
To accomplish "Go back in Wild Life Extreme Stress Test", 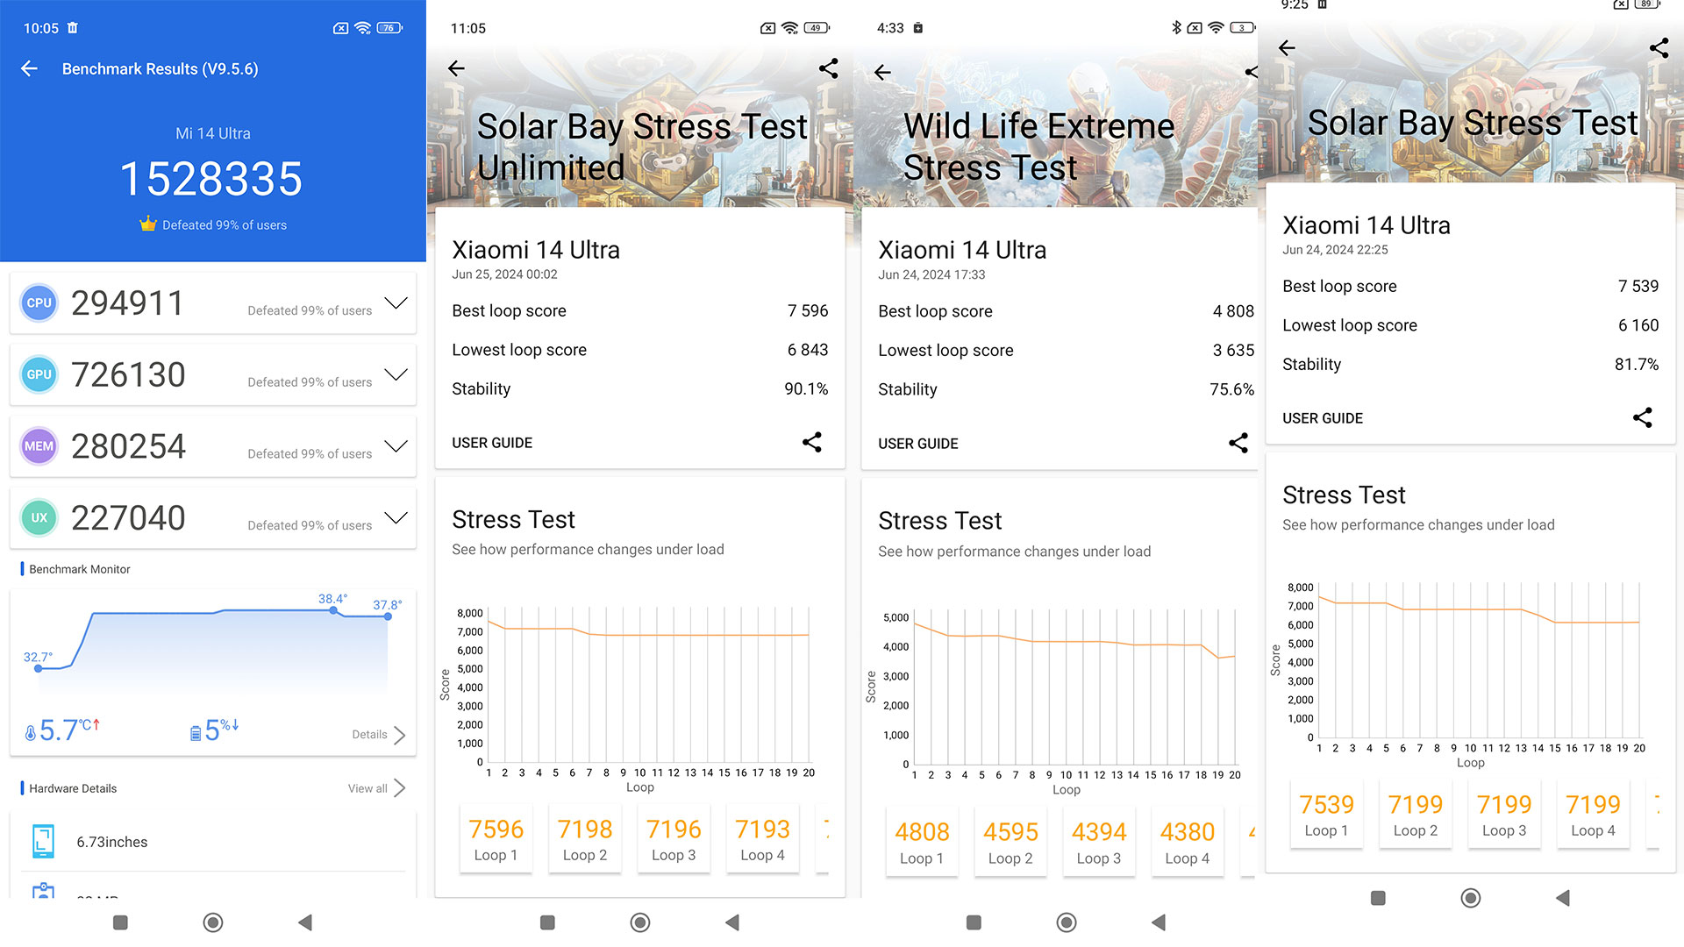I will 882,72.
